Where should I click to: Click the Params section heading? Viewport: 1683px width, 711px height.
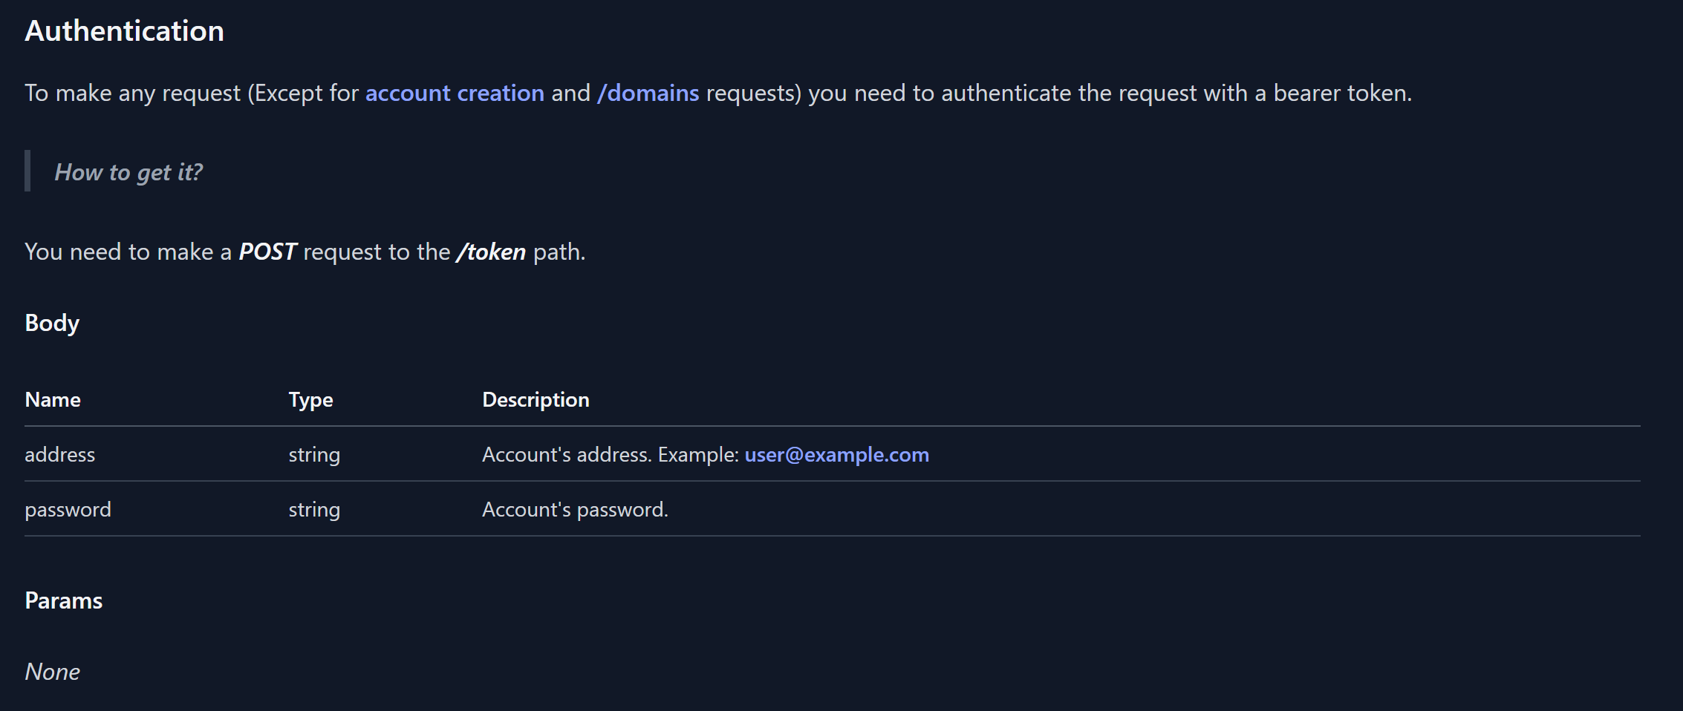pyautogui.click(x=63, y=600)
